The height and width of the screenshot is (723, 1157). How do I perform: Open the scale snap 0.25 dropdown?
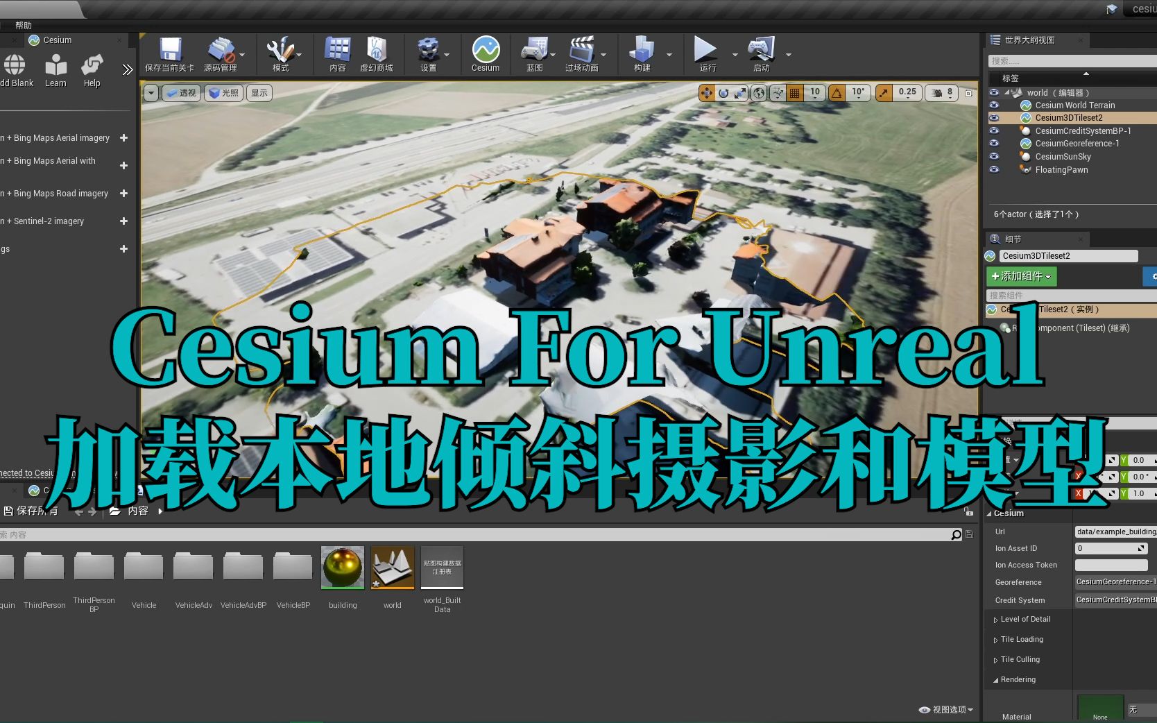click(907, 93)
